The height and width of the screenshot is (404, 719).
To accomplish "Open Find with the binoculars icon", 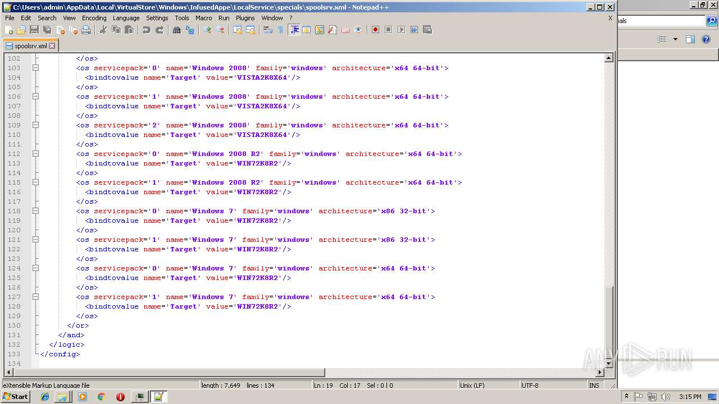I will 177,30.
